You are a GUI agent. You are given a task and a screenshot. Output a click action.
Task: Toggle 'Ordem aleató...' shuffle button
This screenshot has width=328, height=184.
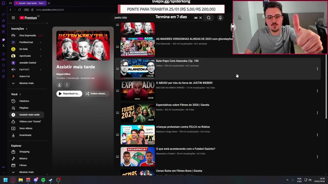(97, 94)
